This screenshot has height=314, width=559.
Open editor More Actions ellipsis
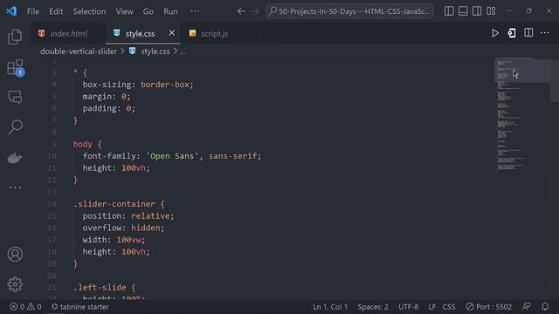[545, 33]
